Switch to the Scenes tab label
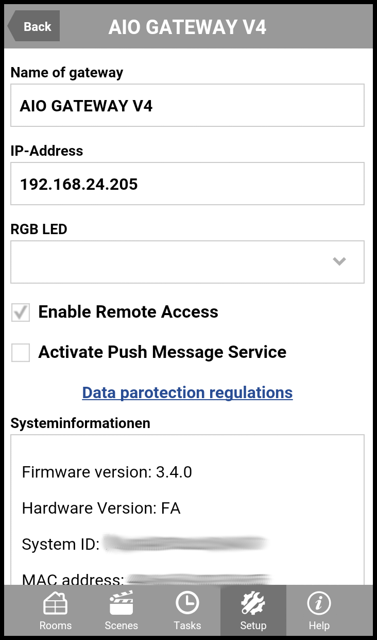Image resolution: width=377 pixels, height=640 pixels. click(x=121, y=626)
